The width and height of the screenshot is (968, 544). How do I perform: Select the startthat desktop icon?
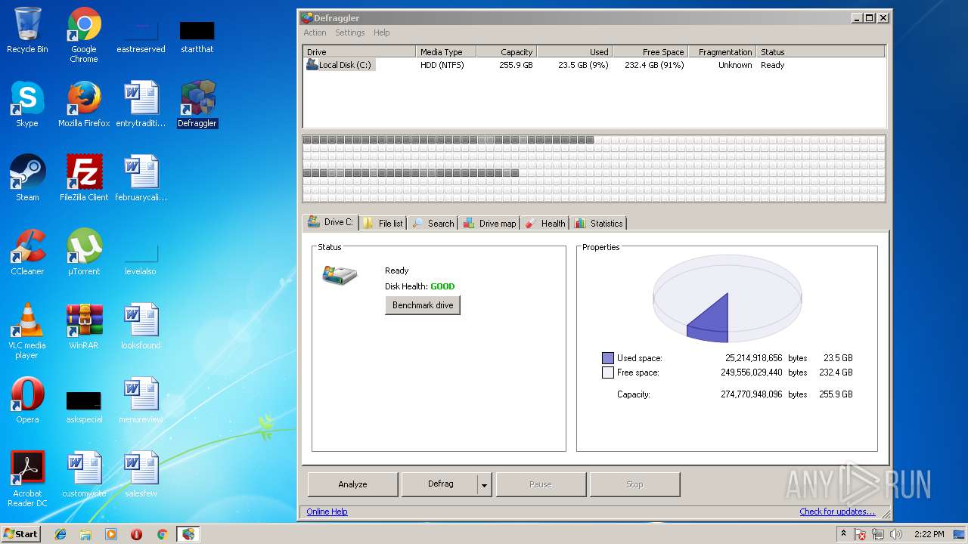pos(197,35)
